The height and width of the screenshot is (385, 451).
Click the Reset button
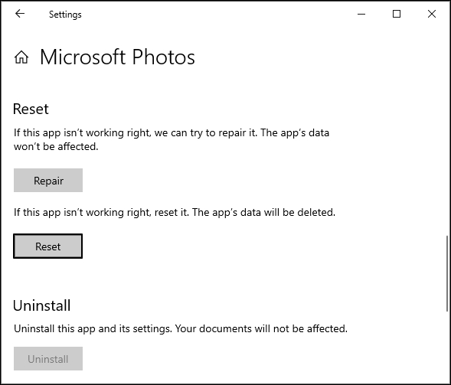point(47,246)
